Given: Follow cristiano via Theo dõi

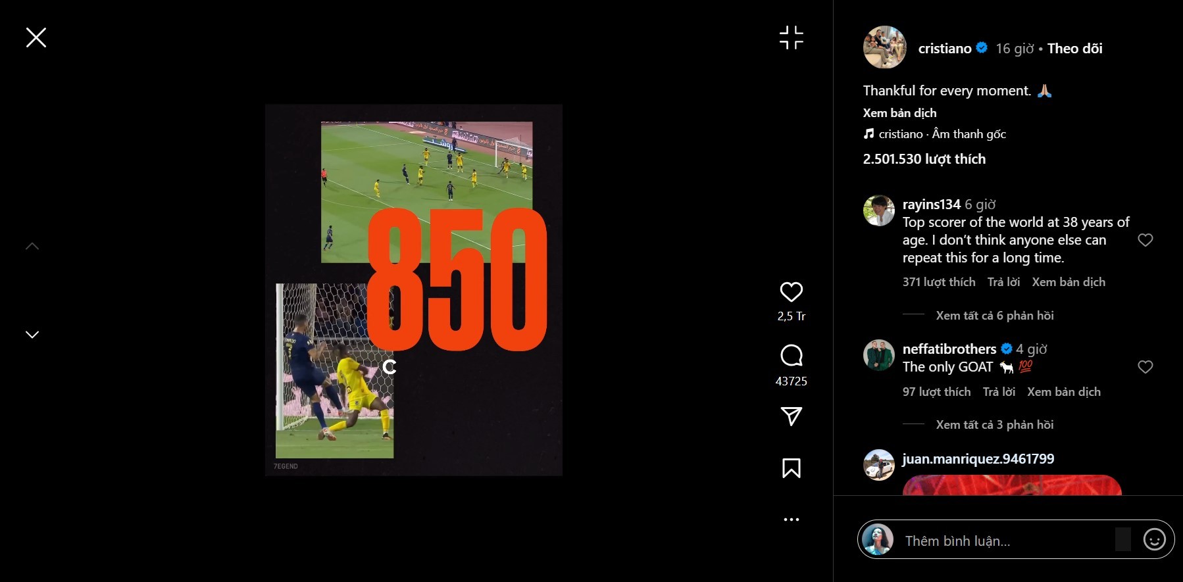Looking at the screenshot, I should tap(1074, 49).
